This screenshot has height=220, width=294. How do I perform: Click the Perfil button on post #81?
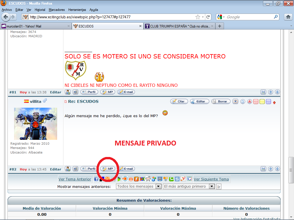click(x=89, y=92)
